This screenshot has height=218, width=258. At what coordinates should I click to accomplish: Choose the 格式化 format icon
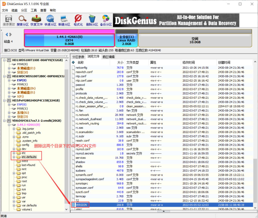click(x=78, y=20)
